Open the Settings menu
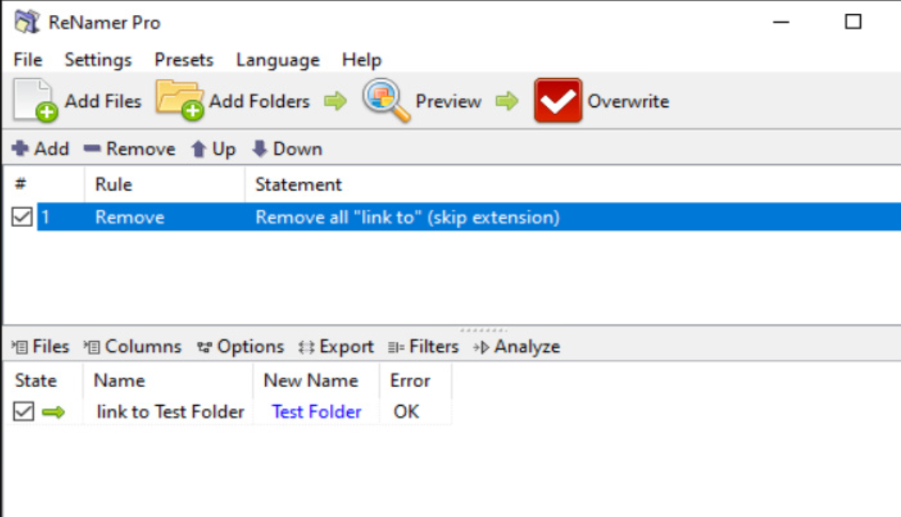901x517 pixels. pos(99,59)
